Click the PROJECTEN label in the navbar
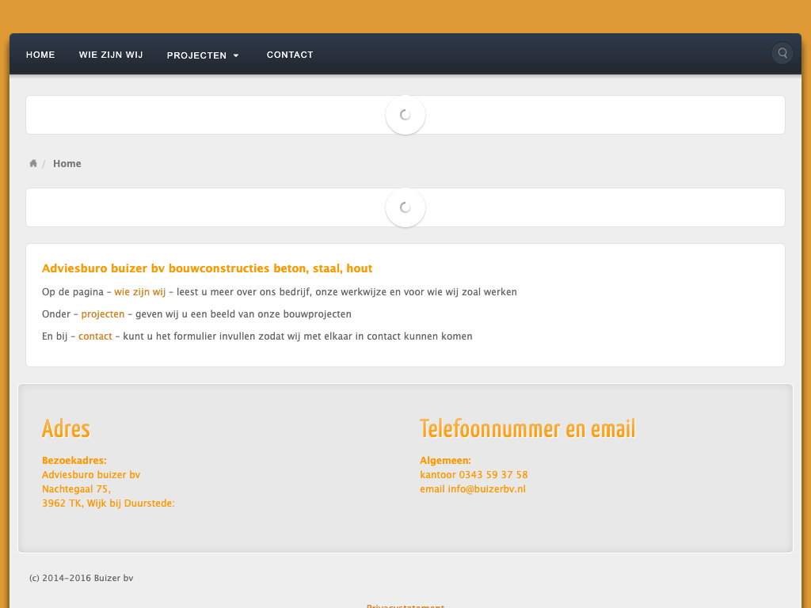Viewport: 811px width, 608px height. (196, 55)
